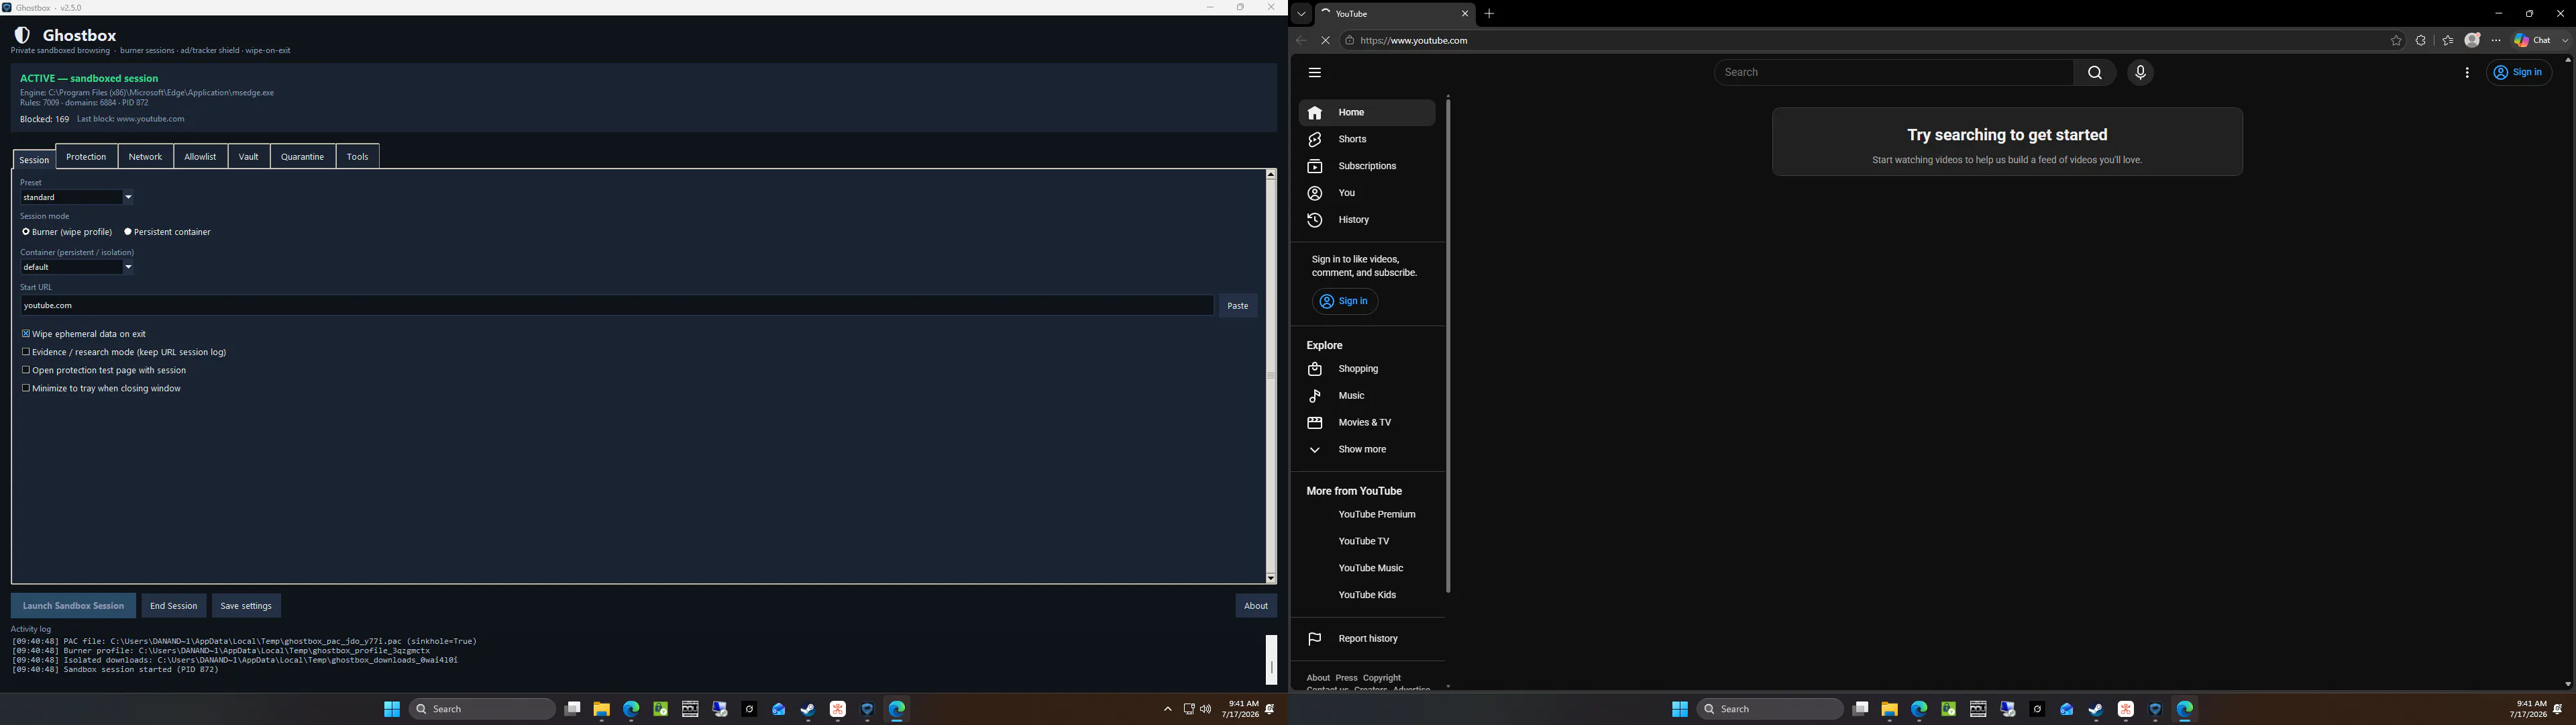Viewport: 2576px width, 725px height.
Task: Click Ghostbox session panel scroll down arrow
Action: [1270, 579]
